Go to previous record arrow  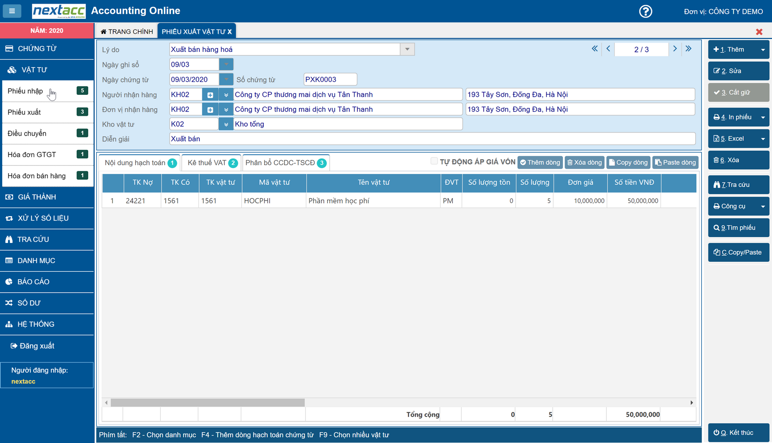point(608,49)
